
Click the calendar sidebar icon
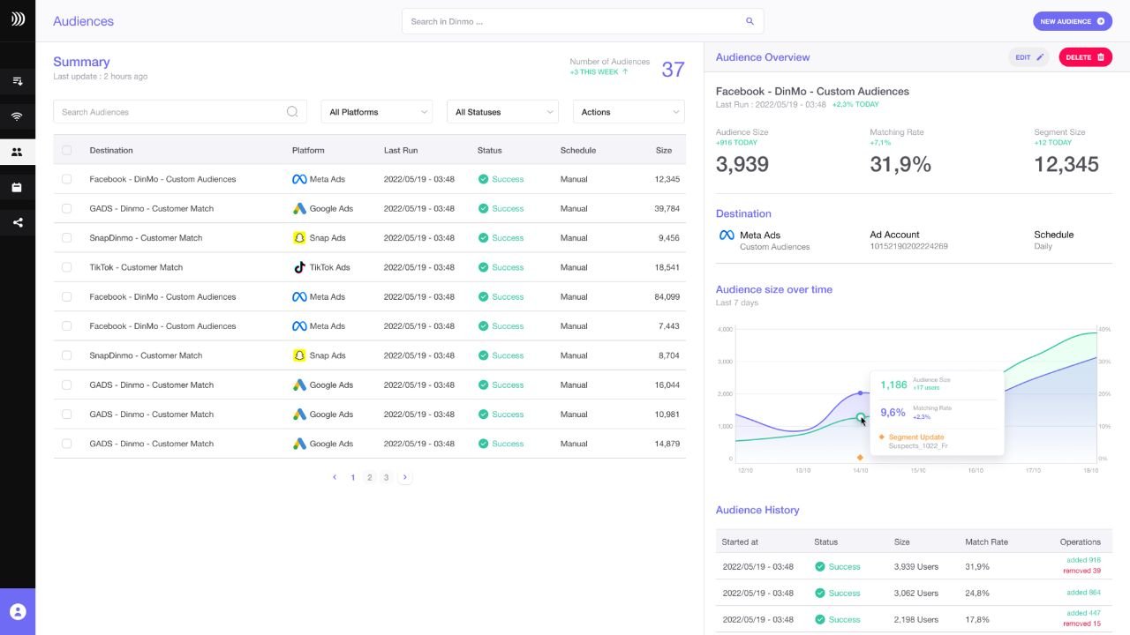click(18, 186)
